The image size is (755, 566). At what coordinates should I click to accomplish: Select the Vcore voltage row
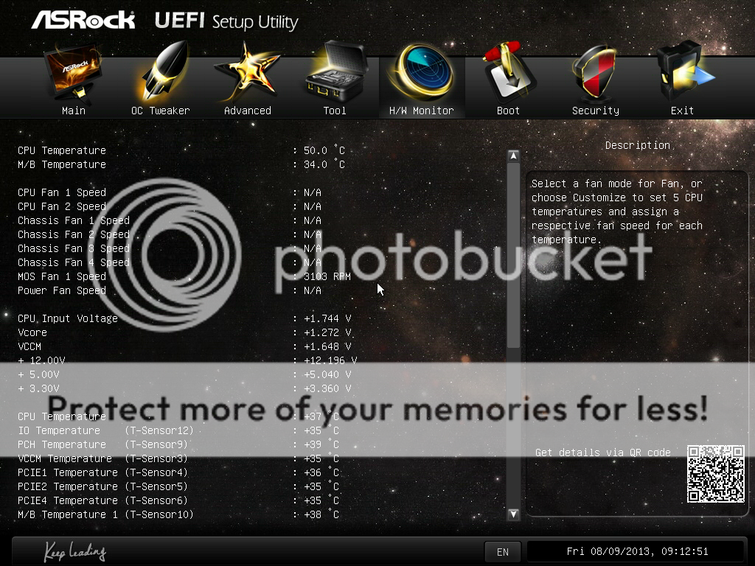(184, 332)
